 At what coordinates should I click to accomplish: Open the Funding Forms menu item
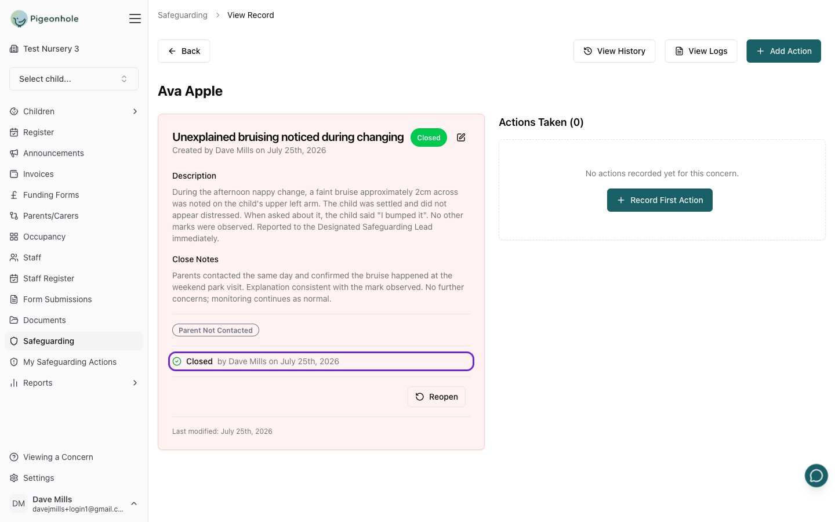(x=74, y=195)
